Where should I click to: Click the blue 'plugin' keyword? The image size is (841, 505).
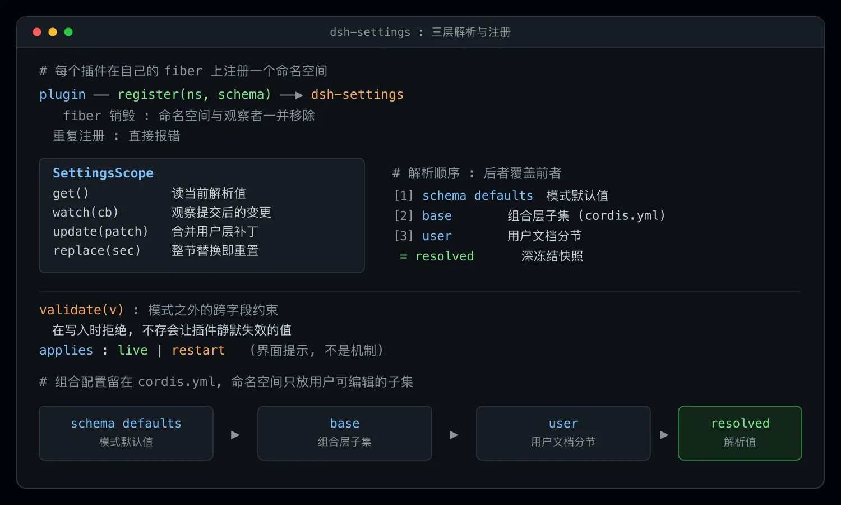pyautogui.click(x=62, y=95)
